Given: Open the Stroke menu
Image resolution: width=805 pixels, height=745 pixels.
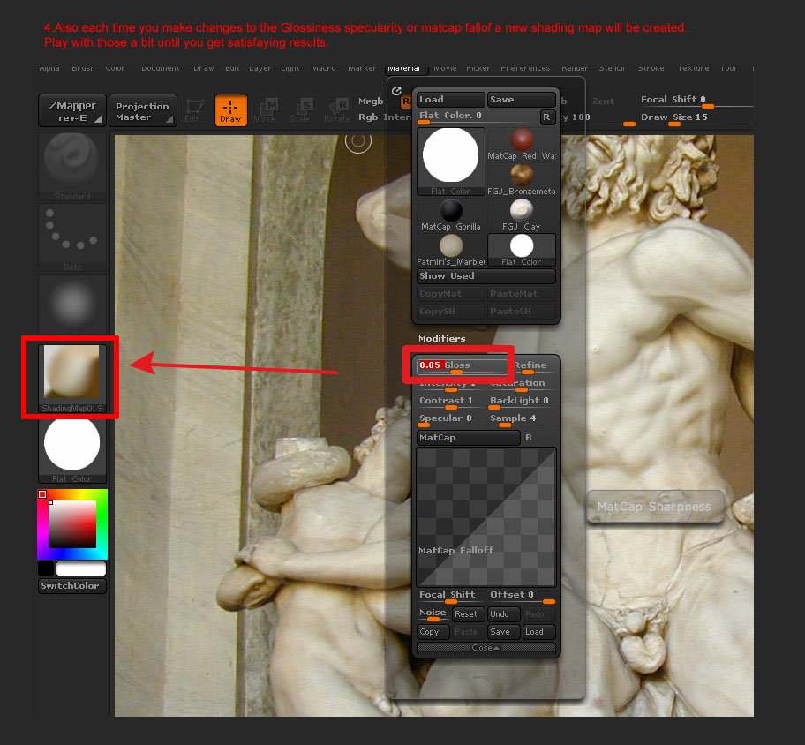Looking at the screenshot, I should 651,68.
